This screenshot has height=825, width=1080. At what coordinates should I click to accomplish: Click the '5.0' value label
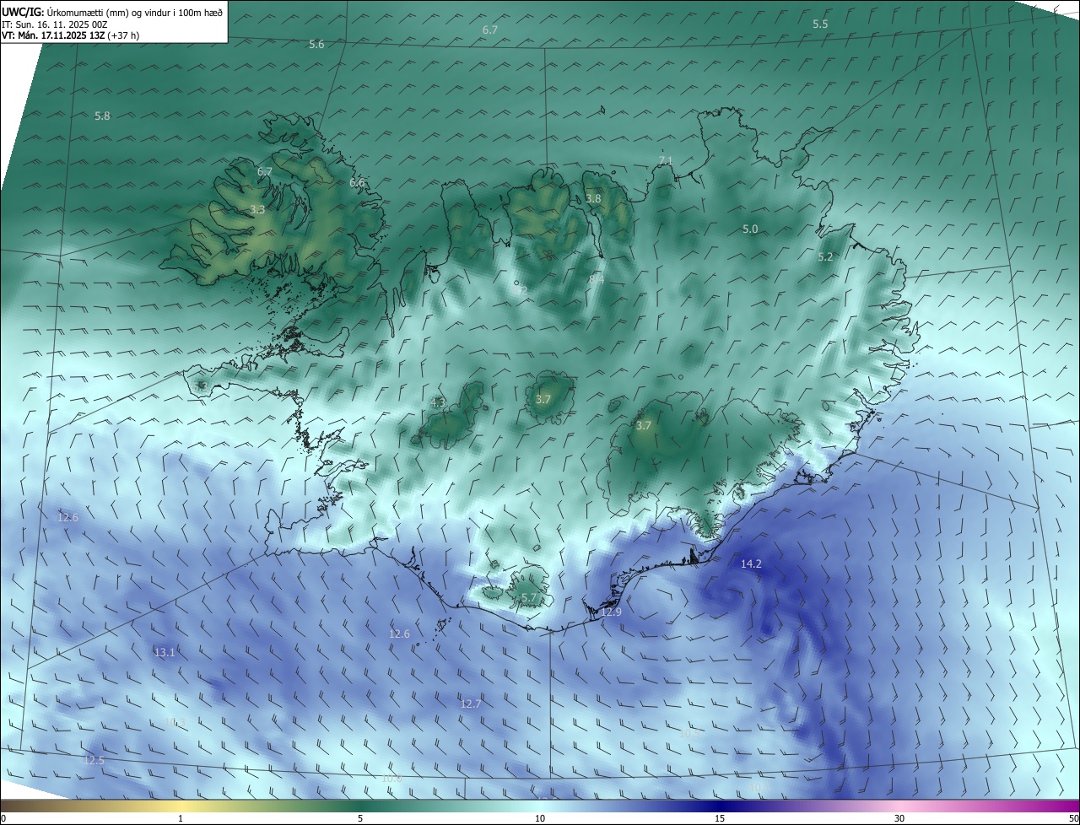pyautogui.click(x=750, y=229)
